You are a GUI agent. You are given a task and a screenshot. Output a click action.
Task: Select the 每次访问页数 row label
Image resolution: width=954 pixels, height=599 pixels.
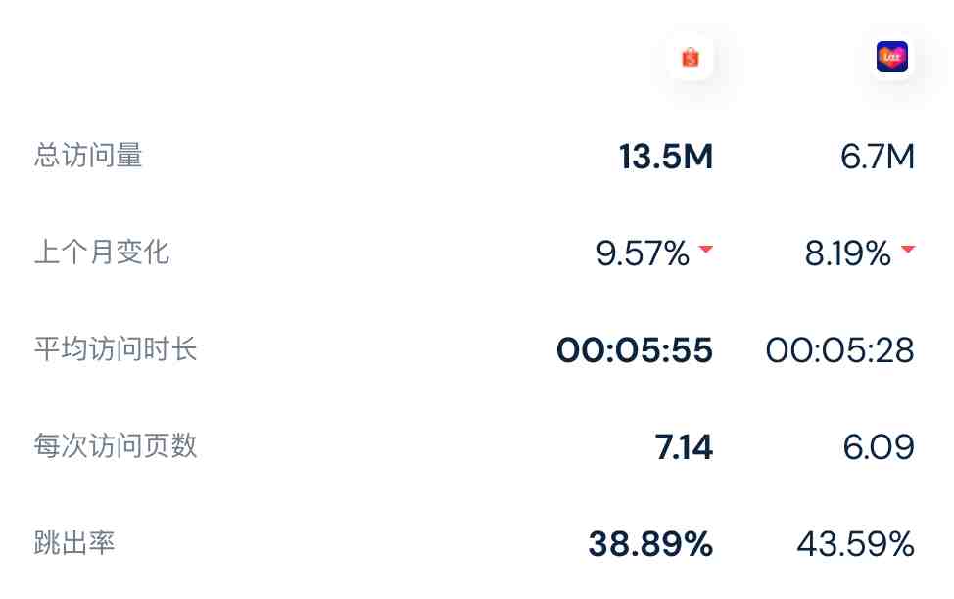pyautogui.click(x=116, y=445)
